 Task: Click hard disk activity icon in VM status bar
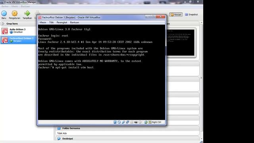115,122
